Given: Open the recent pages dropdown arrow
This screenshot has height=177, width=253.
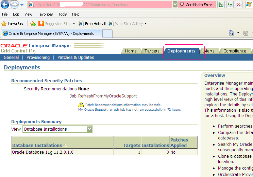Looking at the screenshot, I should coord(22,5).
